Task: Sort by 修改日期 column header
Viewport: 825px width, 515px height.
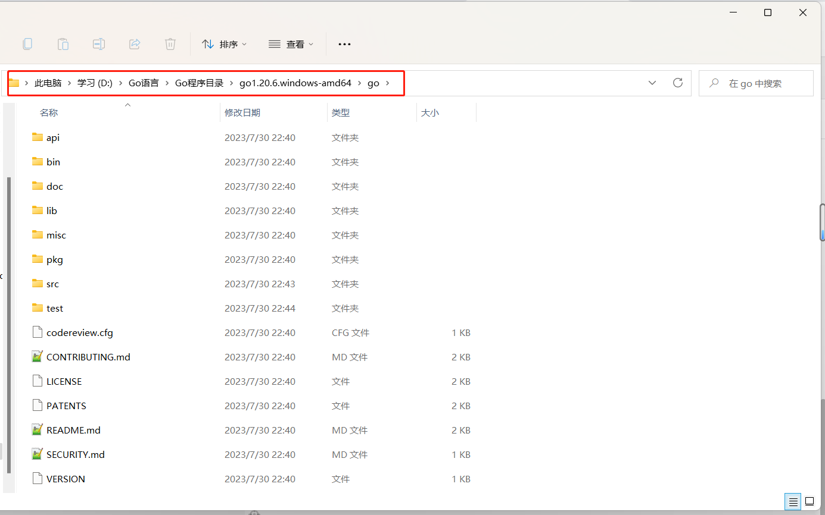Action: click(x=242, y=112)
